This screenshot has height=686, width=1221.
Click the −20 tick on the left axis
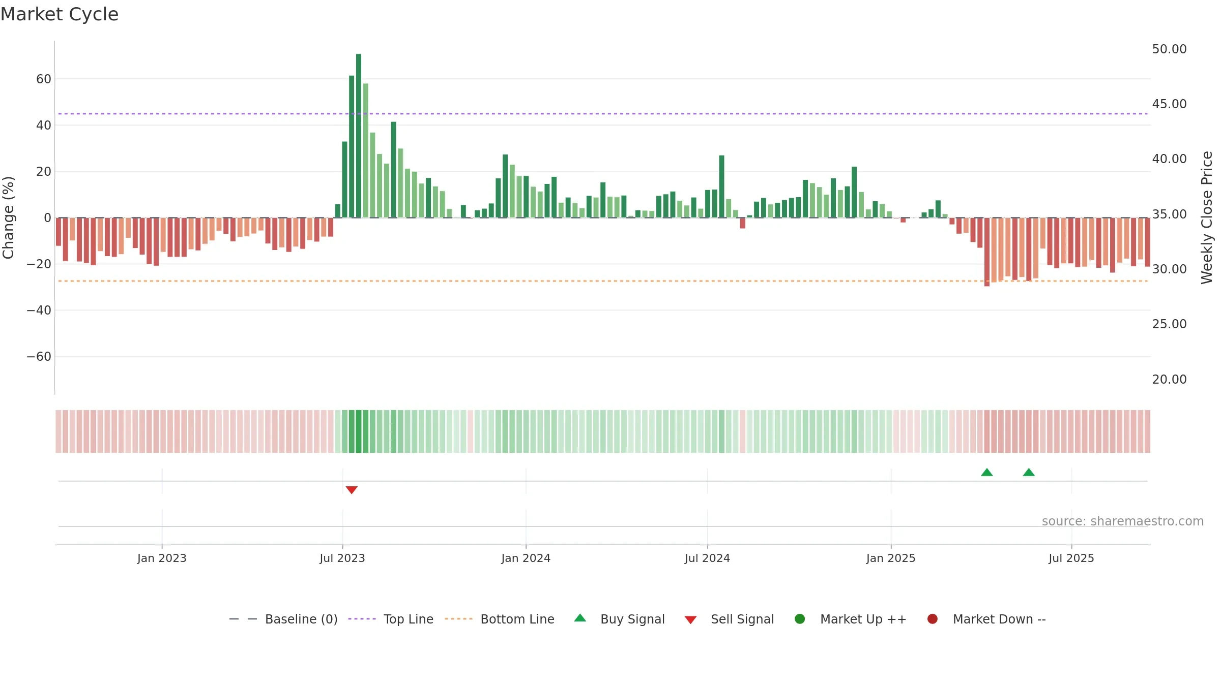39,264
